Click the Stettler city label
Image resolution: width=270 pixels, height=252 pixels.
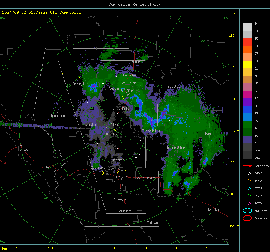175,87
